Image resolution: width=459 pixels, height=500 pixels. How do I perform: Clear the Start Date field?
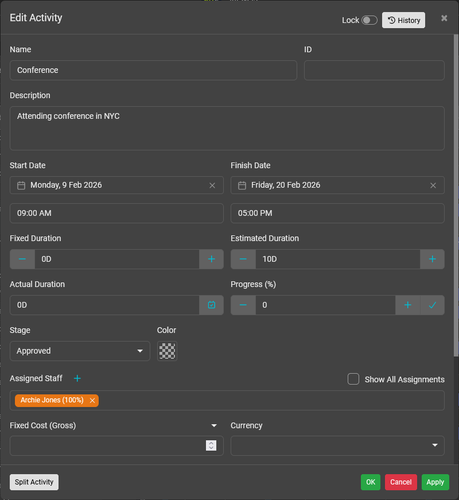click(x=212, y=185)
